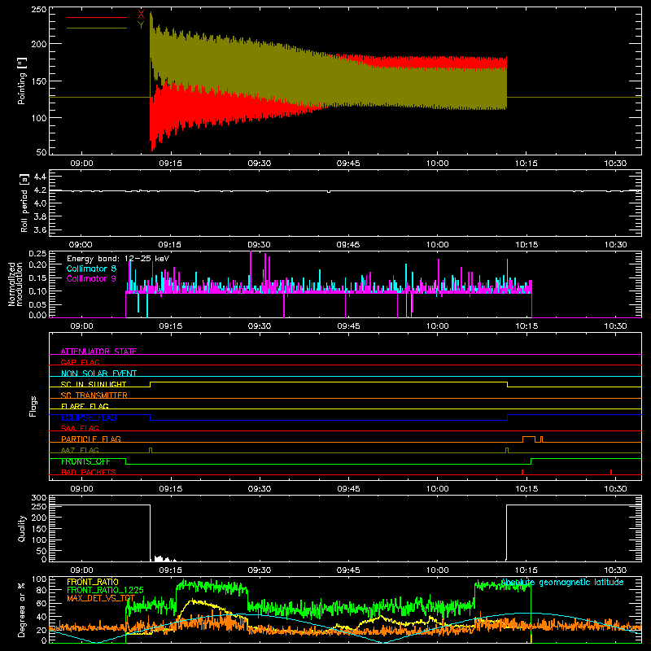The height and width of the screenshot is (651, 651).
Task: Click the 4.2 value on Roll period axis
Action: click(x=40, y=190)
